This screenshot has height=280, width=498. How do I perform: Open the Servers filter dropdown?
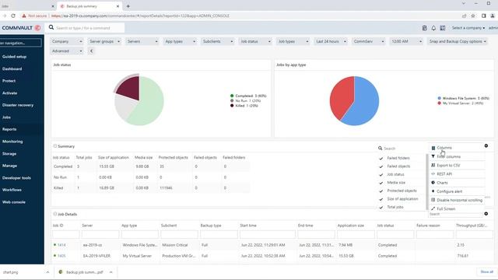[x=142, y=41]
